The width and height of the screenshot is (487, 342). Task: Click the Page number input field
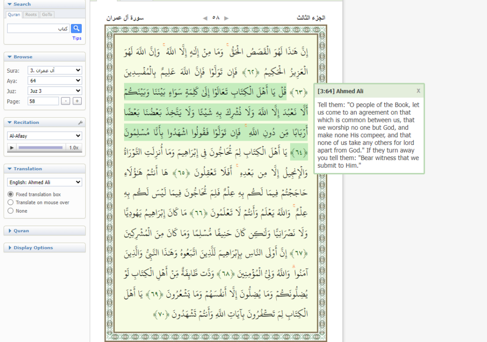(43, 101)
